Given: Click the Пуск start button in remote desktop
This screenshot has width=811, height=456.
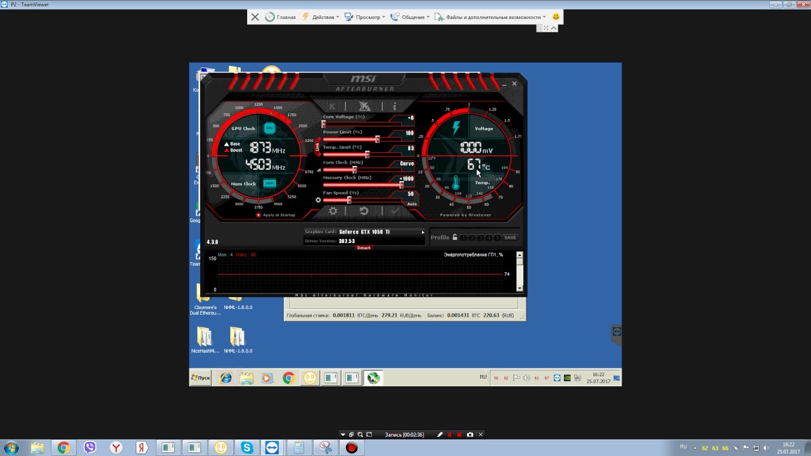Looking at the screenshot, I should pyautogui.click(x=200, y=378).
